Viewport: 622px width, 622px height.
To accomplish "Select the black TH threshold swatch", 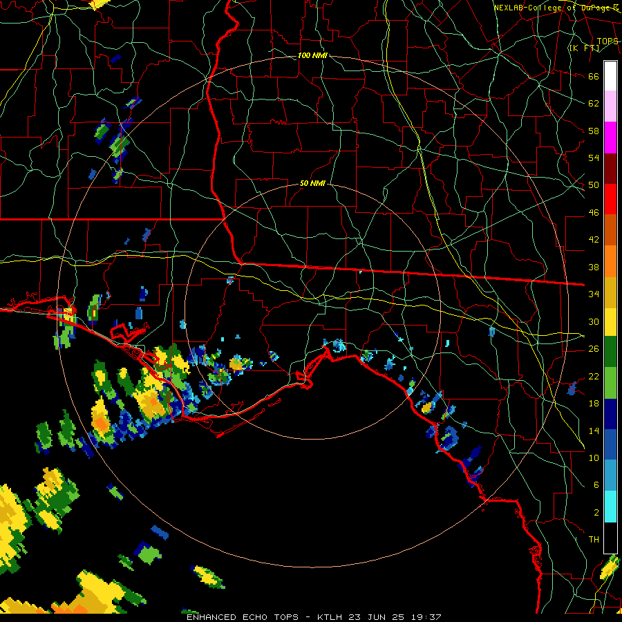I will pyautogui.click(x=610, y=538).
